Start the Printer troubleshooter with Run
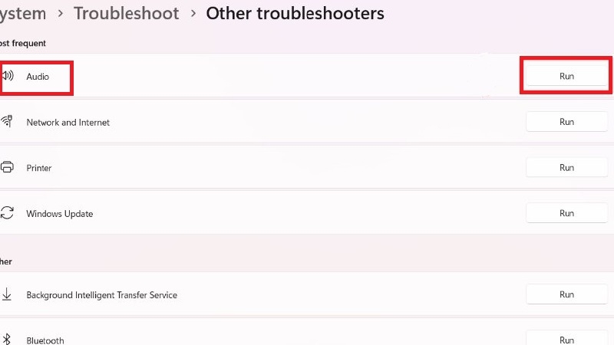 pyautogui.click(x=566, y=167)
